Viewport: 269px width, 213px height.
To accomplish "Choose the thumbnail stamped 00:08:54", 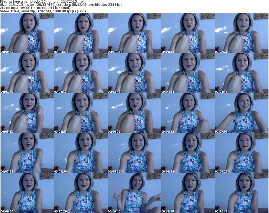I will click(x=188, y=153).
